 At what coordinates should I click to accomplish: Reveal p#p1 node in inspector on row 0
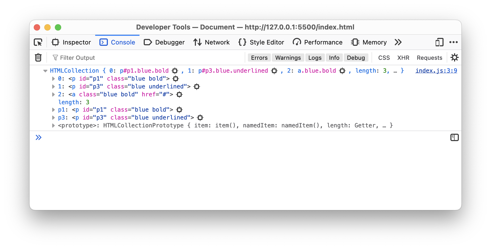click(x=176, y=79)
